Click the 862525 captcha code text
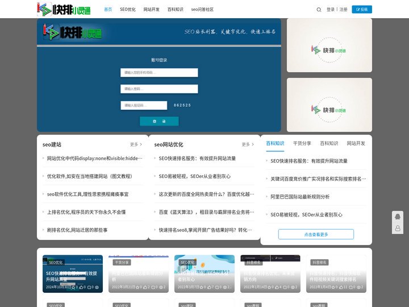The image size is (409, 307). pyautogui.click(x=182, y=105)
